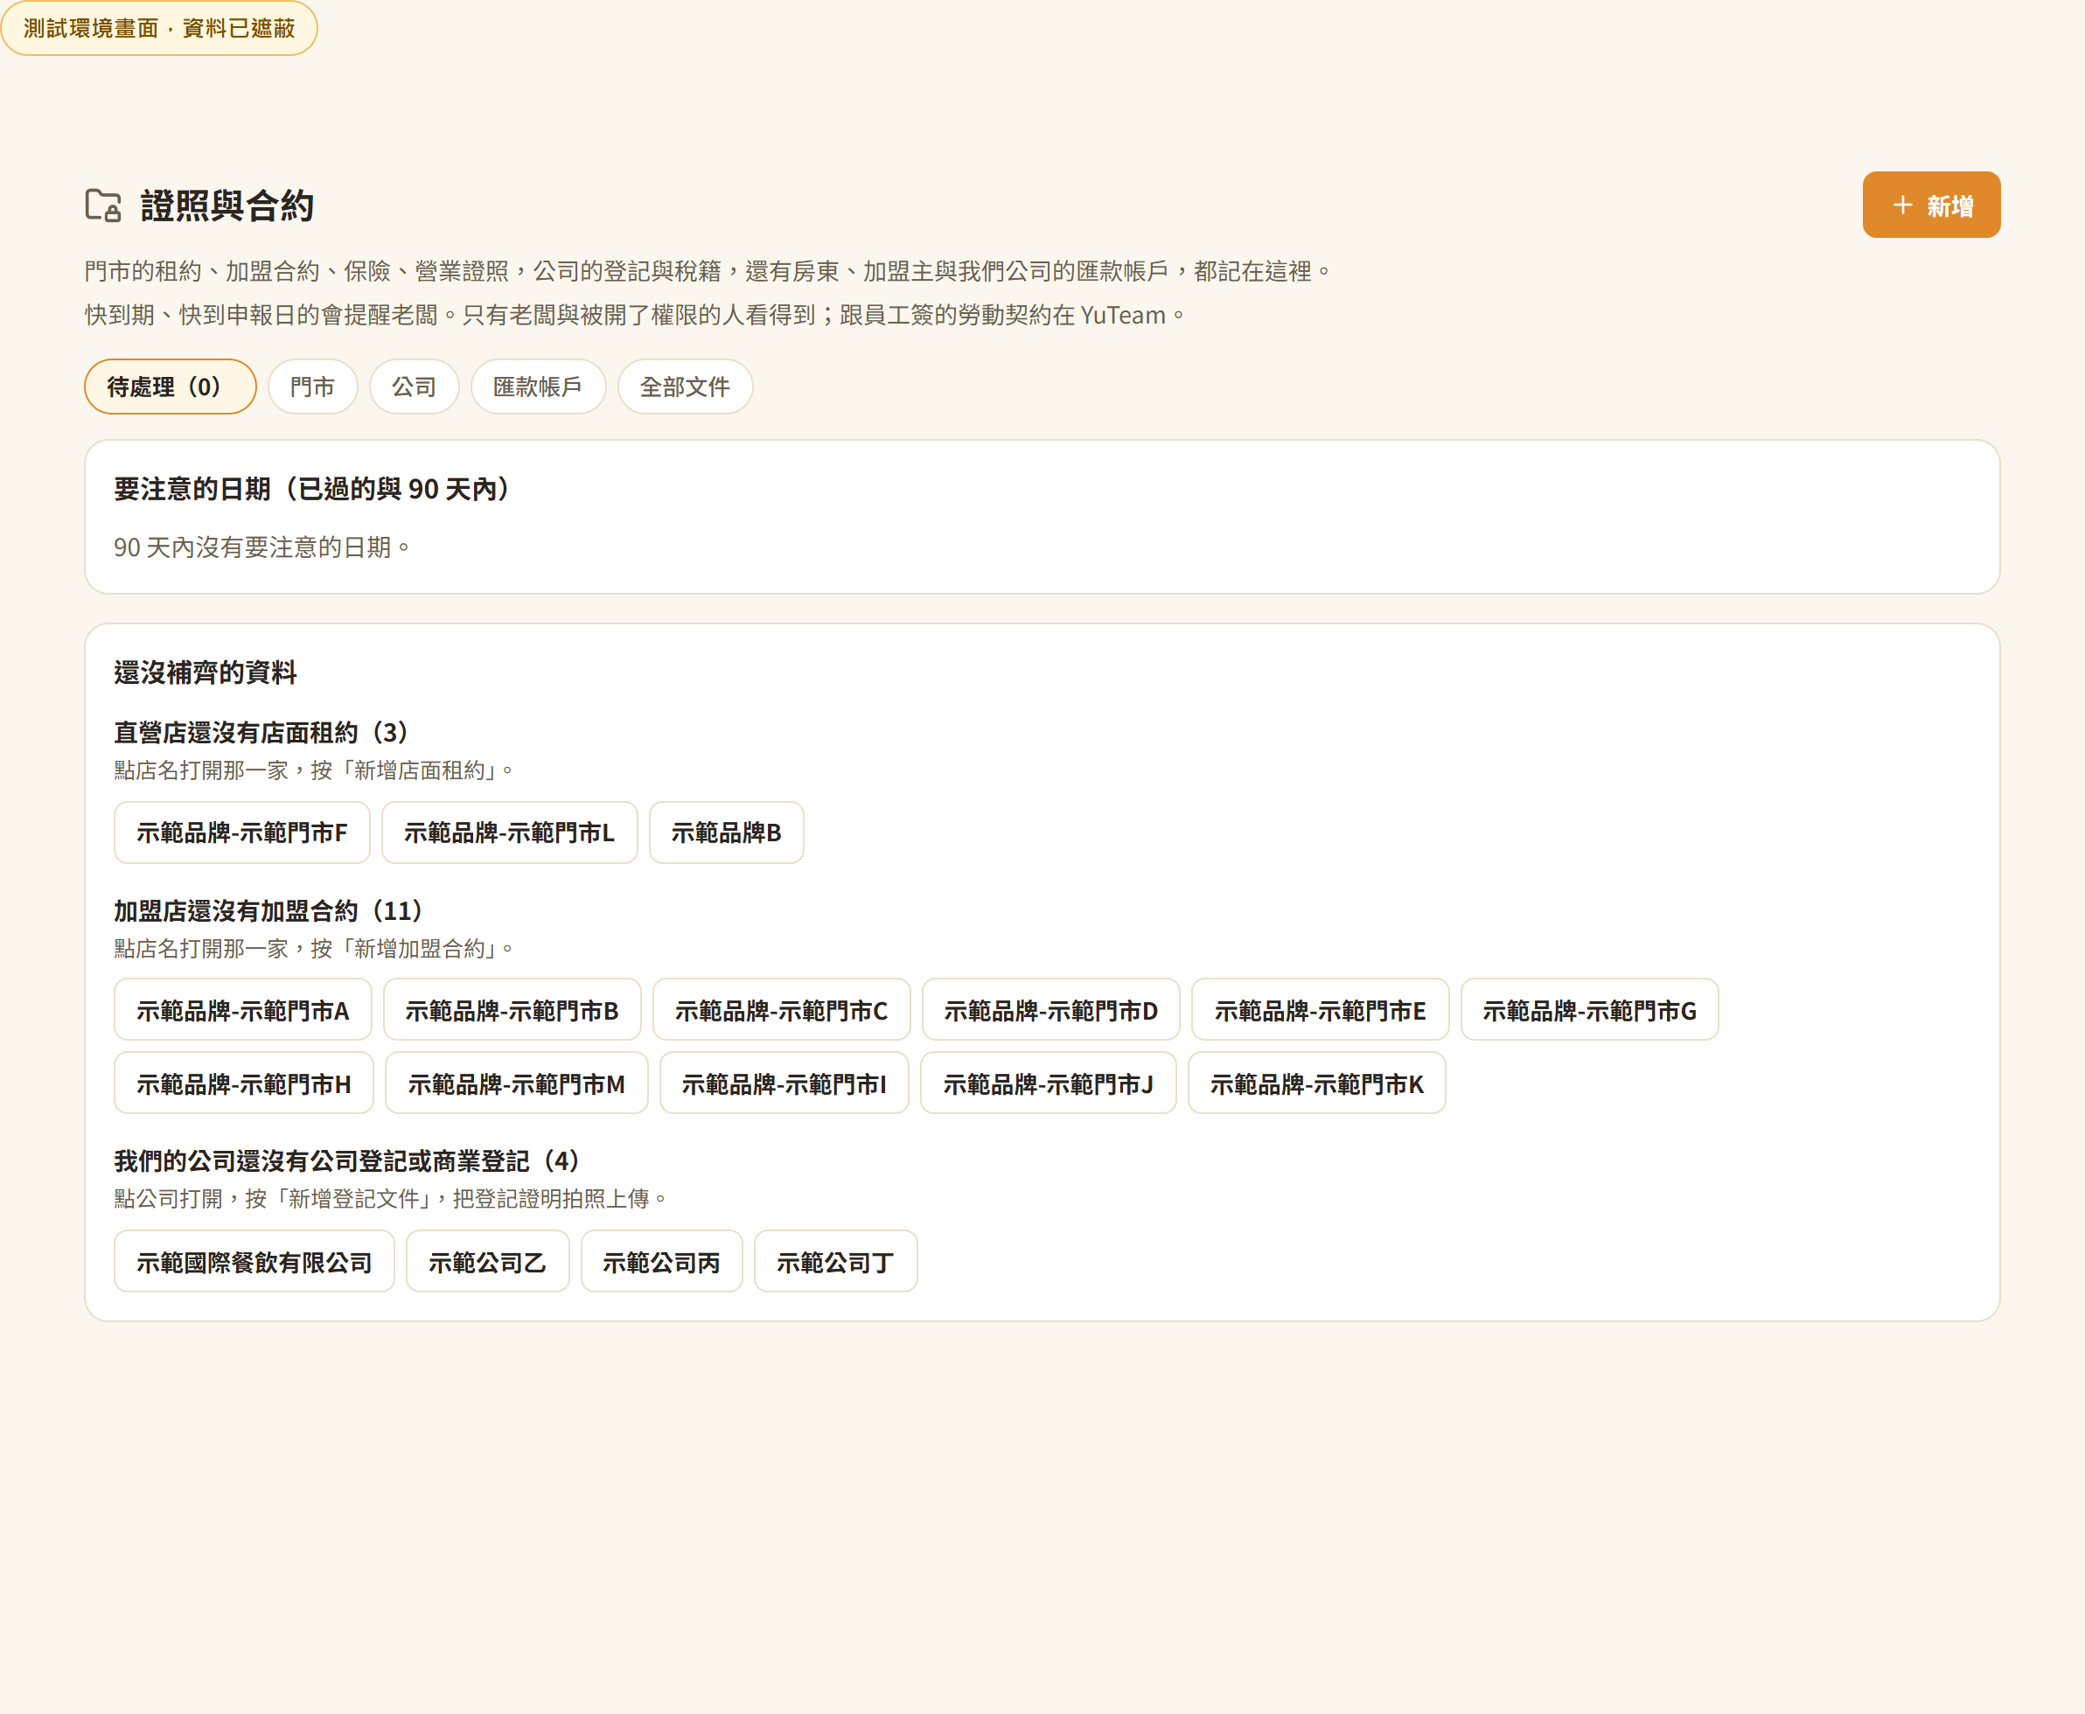Viewport: 2085px width, 1714px height.
Task: Open franchise store 示範品牌-示範門市E
Action: coord(1321,1010)
